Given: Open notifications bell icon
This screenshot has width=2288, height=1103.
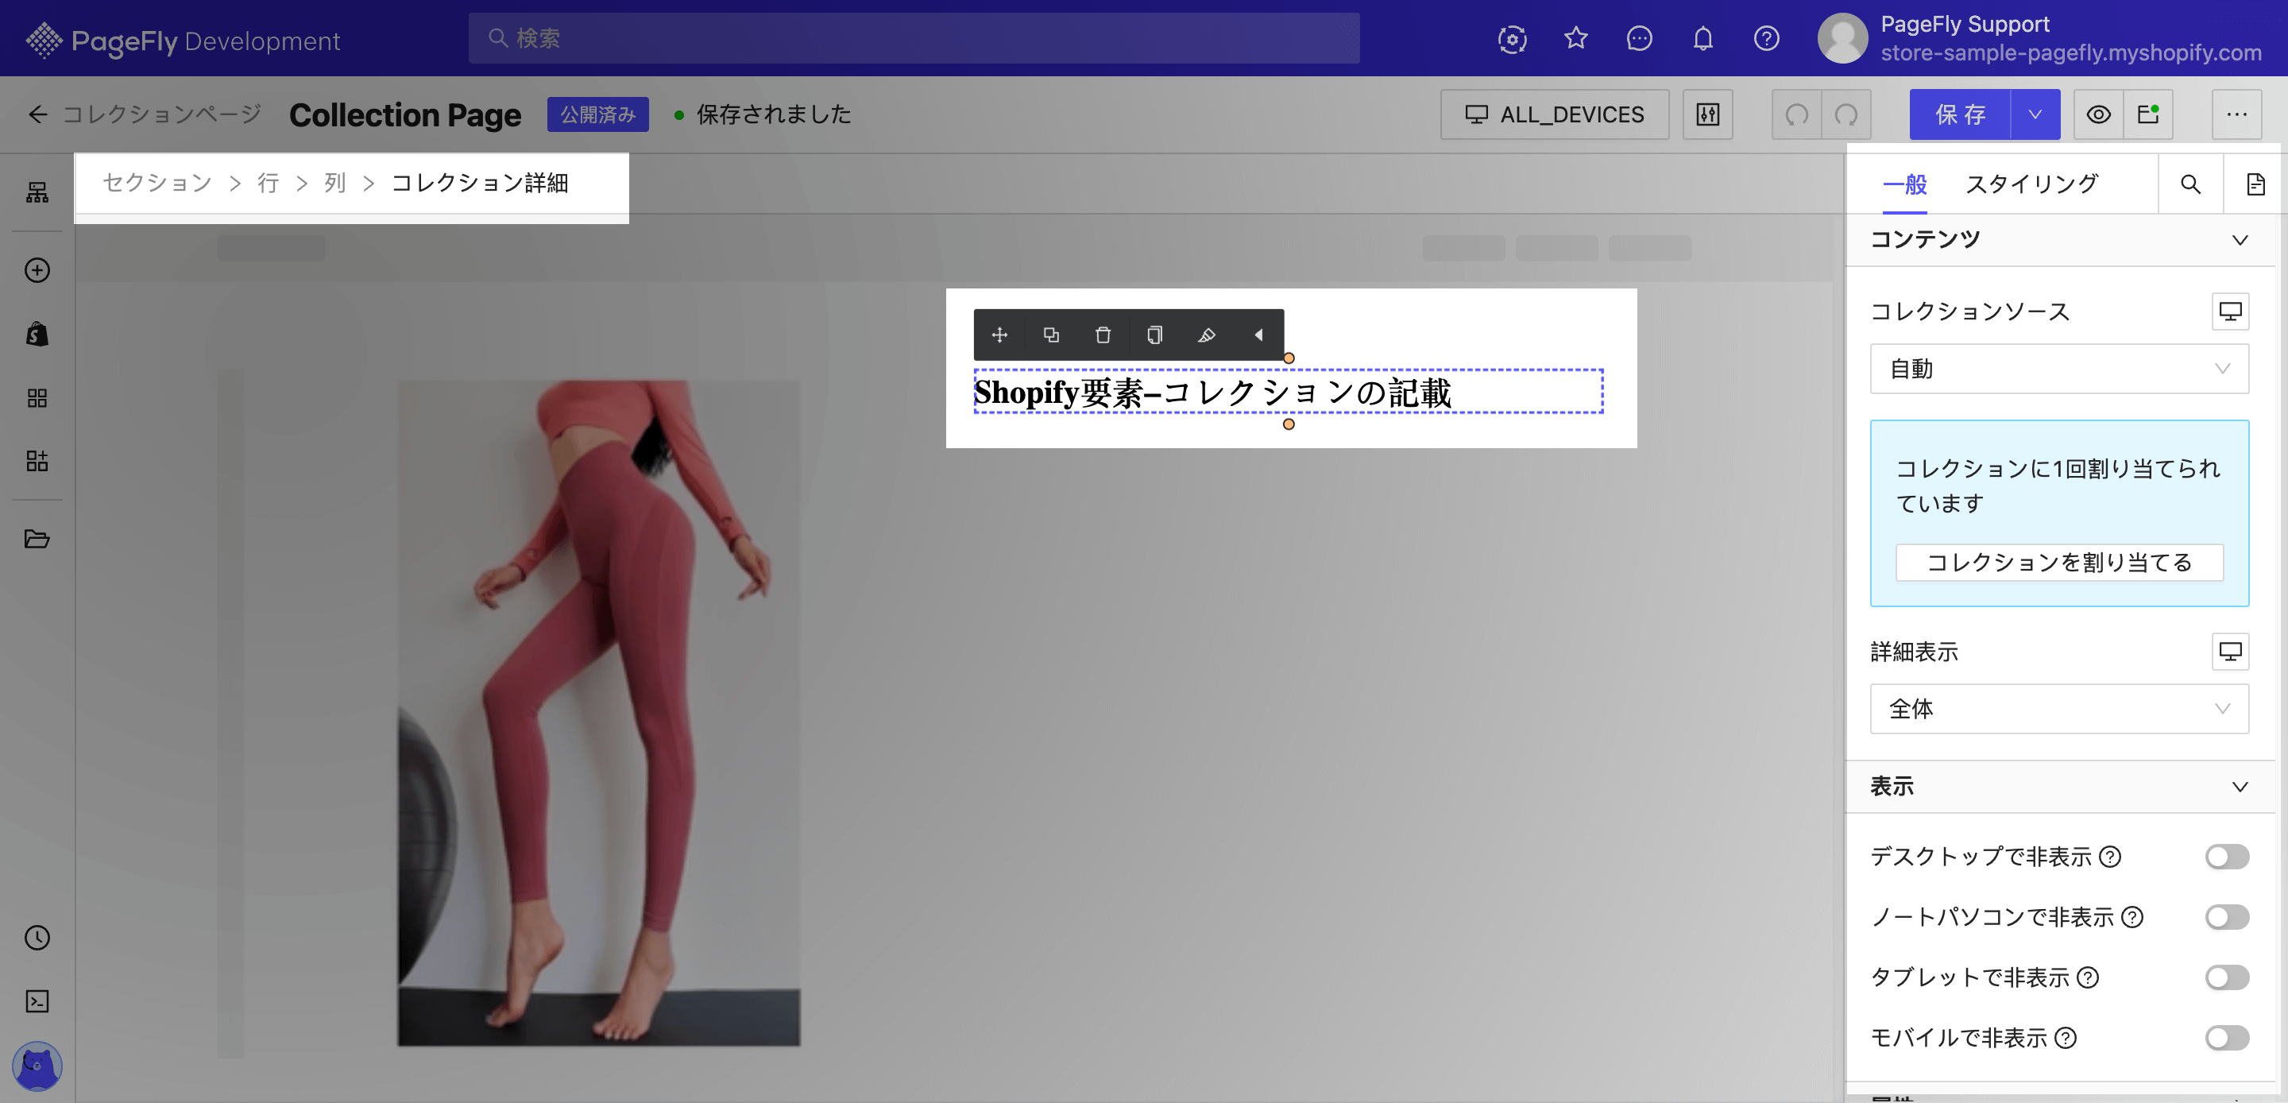Looking at the screenshot, I should coord(1702,38).
